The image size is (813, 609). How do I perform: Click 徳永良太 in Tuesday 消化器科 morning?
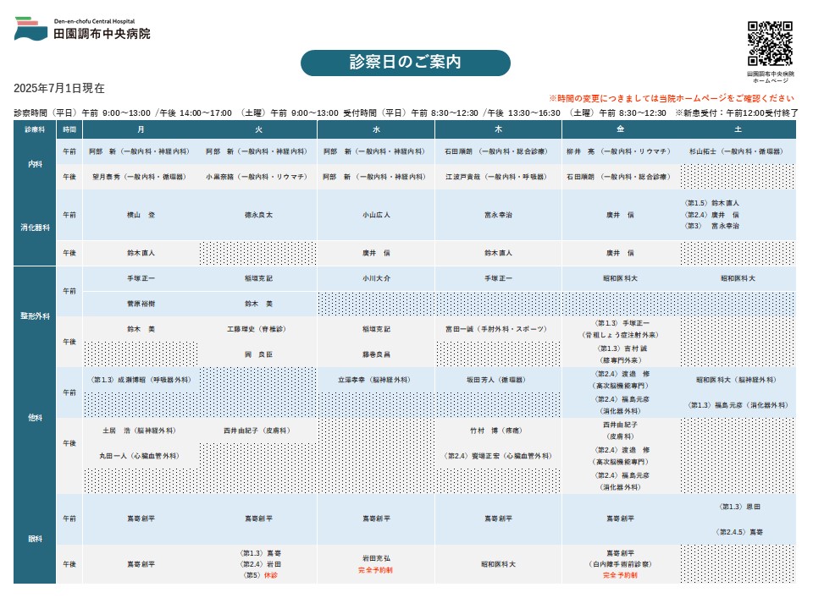(x=259, y=215)
